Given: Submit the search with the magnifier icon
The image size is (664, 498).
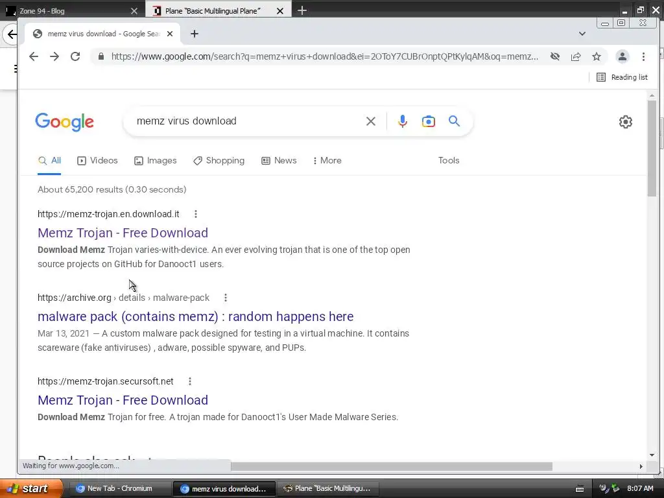Looking at the screenshot, I should tap(454, 121).
